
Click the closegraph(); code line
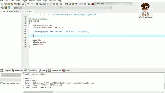tap(39, 42)
